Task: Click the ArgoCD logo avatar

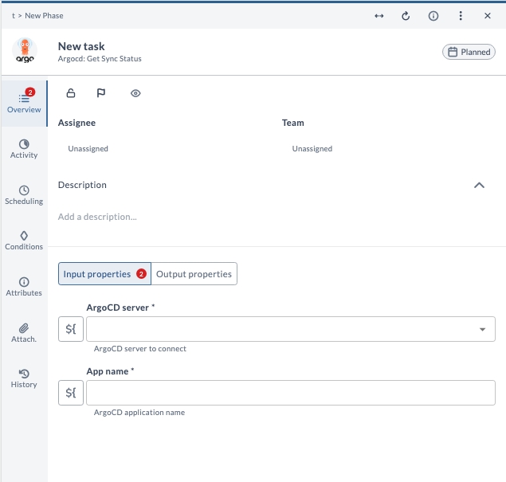Action: tap(25, 52)
